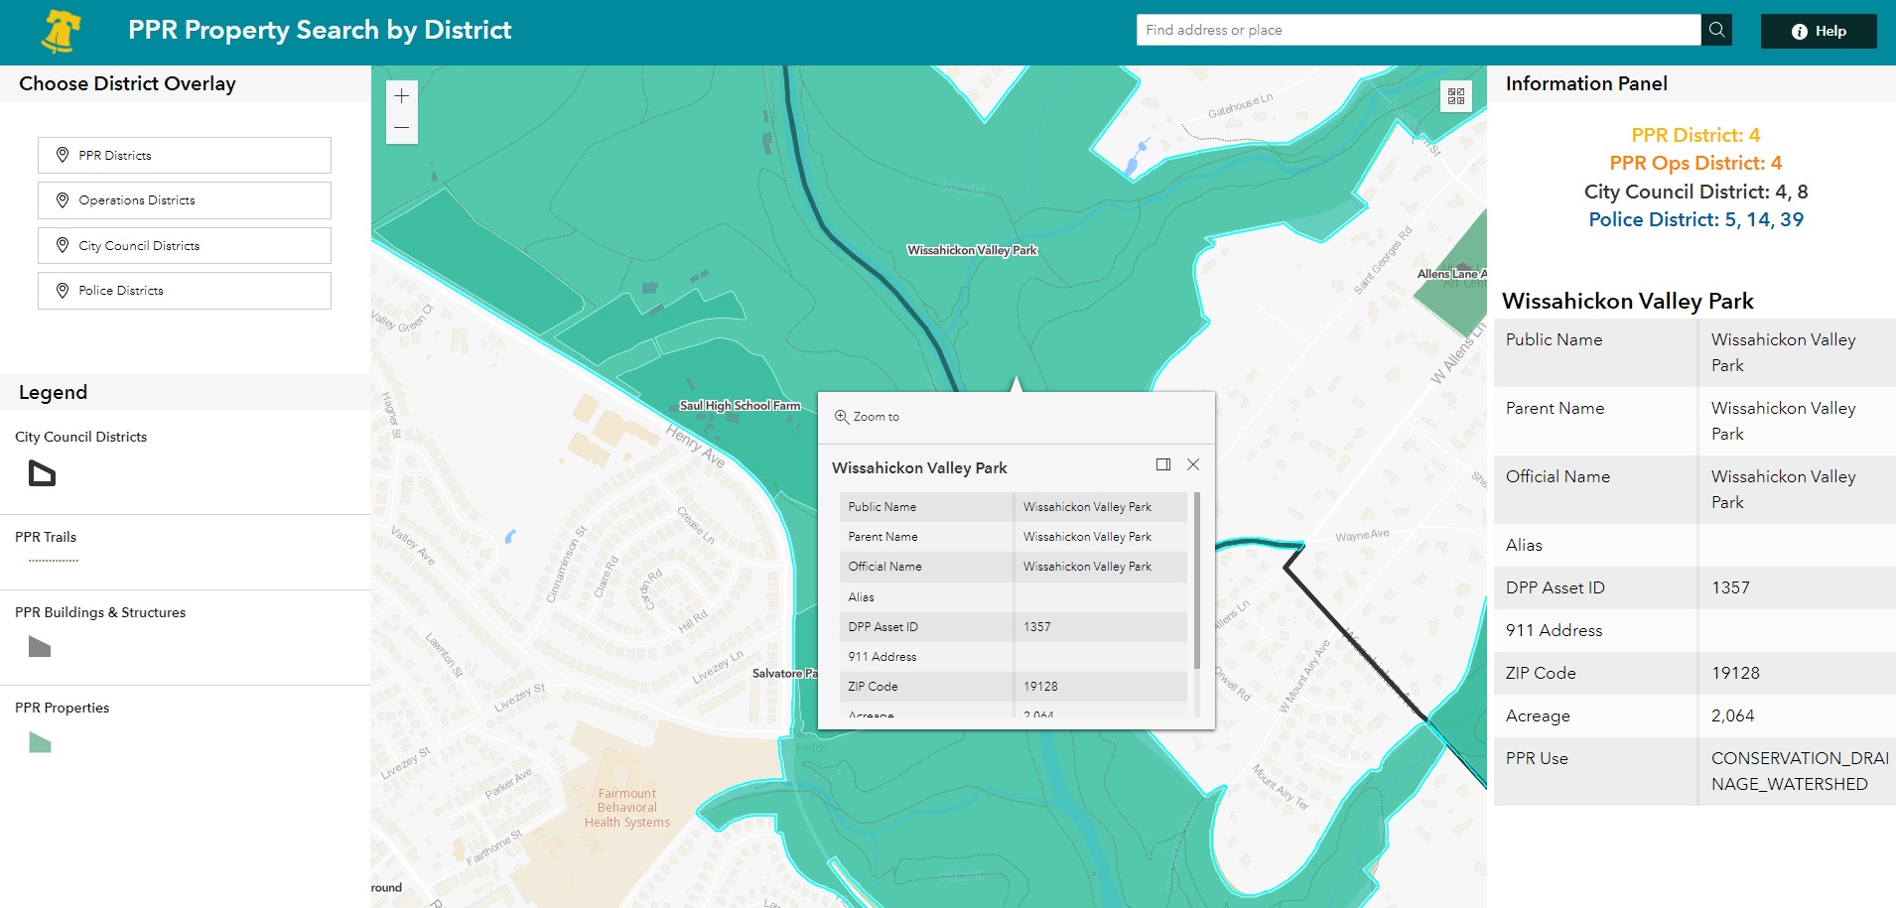
Task: Click the Police District: 5, 14, 39 text
Action: click(x=1695, y=219)
